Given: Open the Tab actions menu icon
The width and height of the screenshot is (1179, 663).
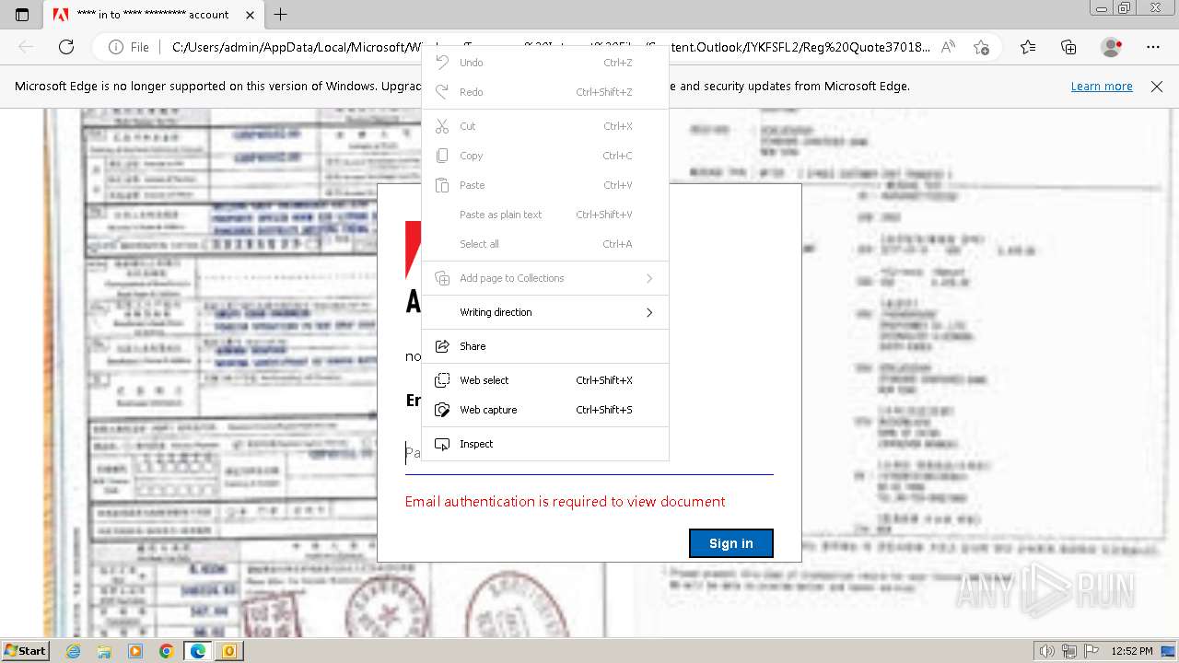Looking at the screenshot, I should tap(22, 15).
